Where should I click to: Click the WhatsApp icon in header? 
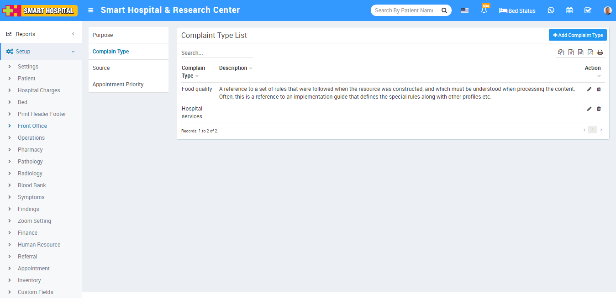pos(551,11)
